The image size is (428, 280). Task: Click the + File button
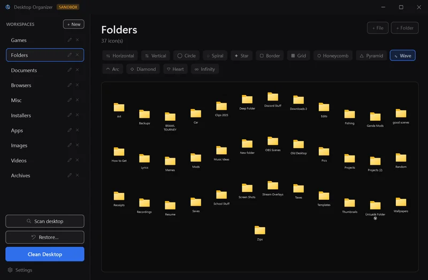[x=378, y=28]
